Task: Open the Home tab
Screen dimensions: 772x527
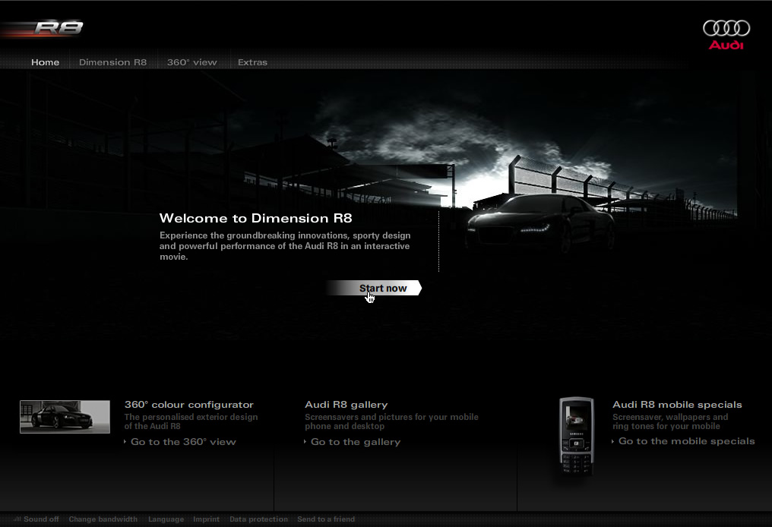Action: [x=46, y=62]
